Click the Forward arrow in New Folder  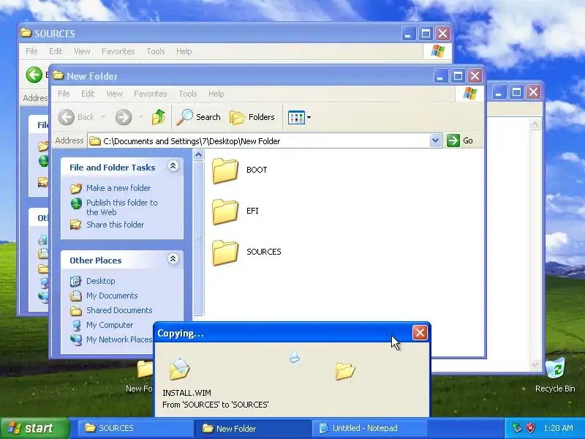point(124,117)
